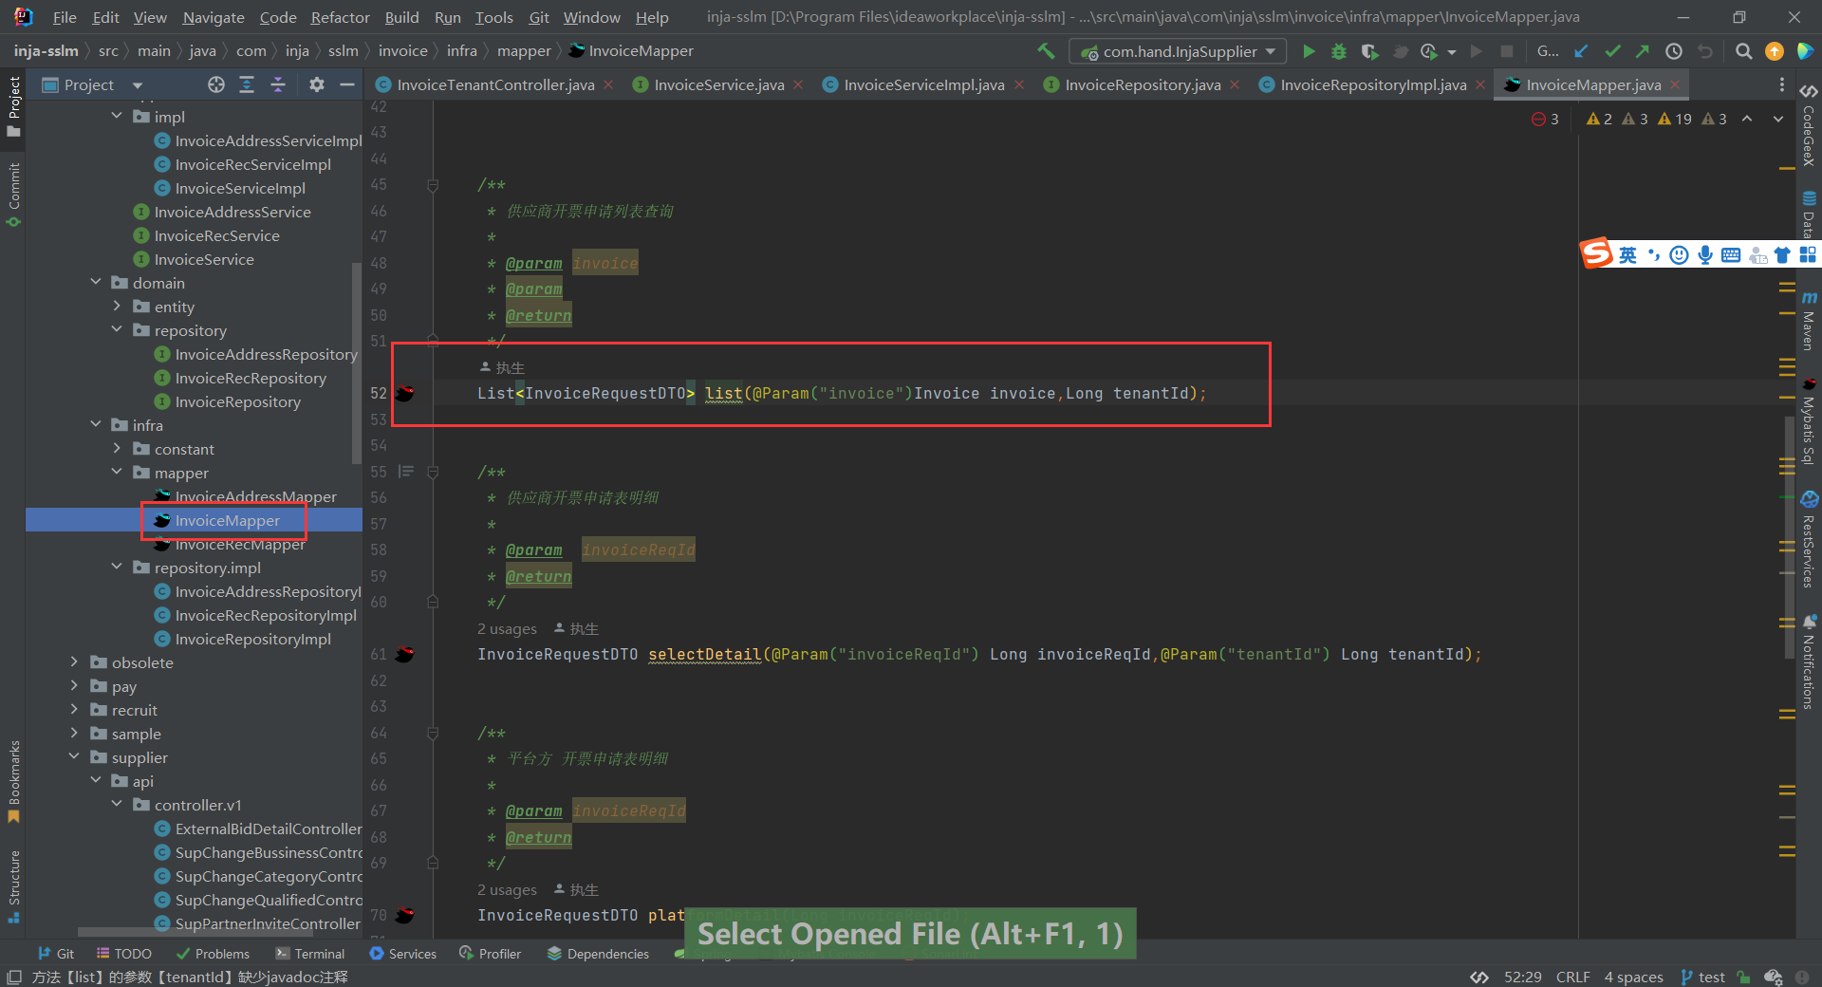Push commits with green arrow icon

[1643, 51]
